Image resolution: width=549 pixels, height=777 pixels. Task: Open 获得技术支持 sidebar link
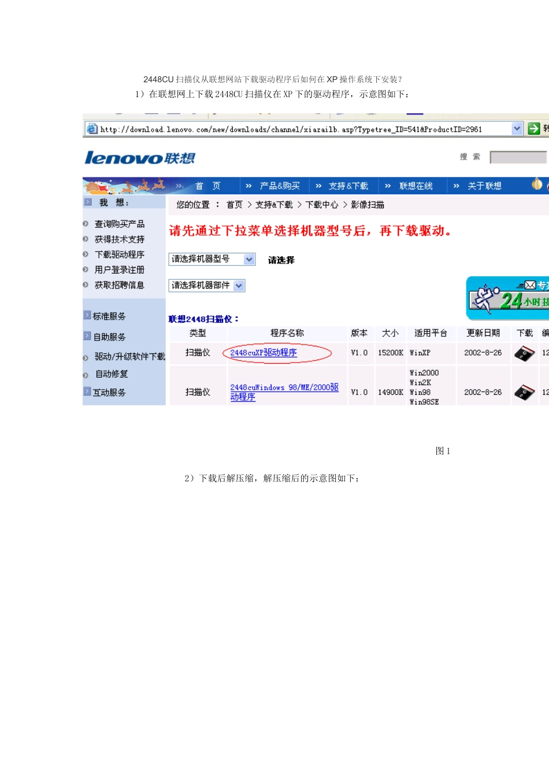pyautogui.click(x=120, y=239)
